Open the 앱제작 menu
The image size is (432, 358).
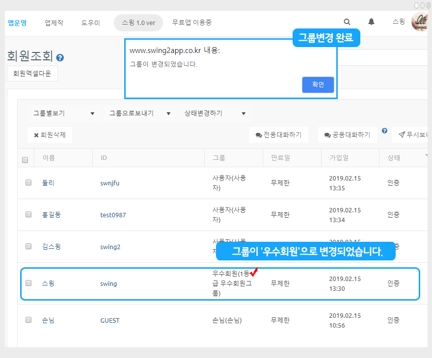pyautogui.click(x=54, y=23)
